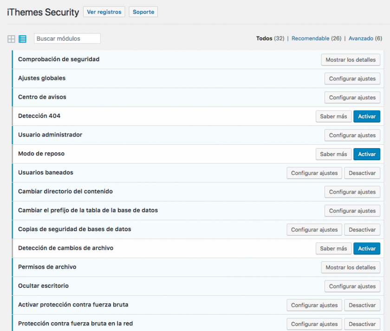The width and height of the screenshot is (390, 331).
Task: Click Activar protección contra fuerza bruta title
Action: tap(73, 305)
